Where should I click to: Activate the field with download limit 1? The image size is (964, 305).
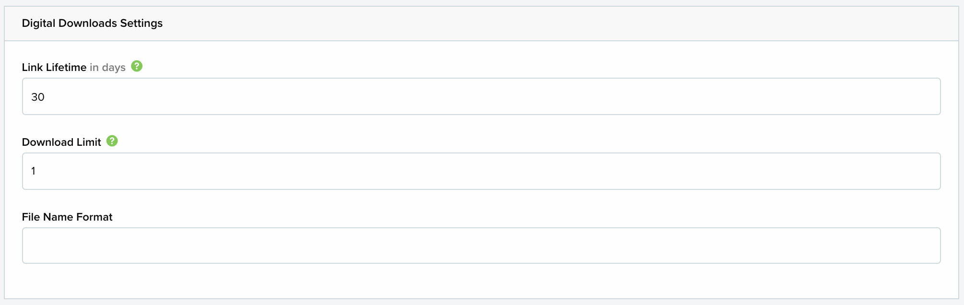(481, 171)
